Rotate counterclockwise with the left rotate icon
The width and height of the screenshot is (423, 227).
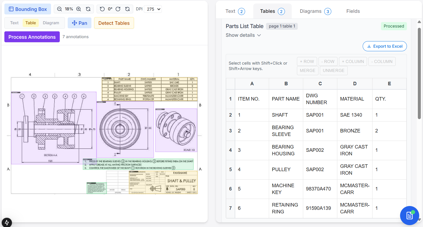point(102,9)
